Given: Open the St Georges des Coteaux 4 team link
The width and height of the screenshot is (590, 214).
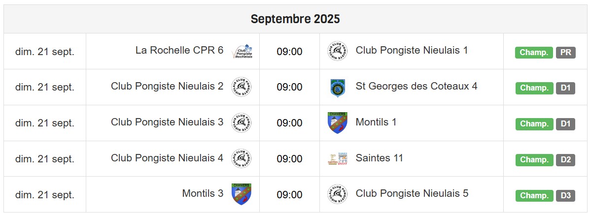Looking at the screenshot, I should point(416,87).
